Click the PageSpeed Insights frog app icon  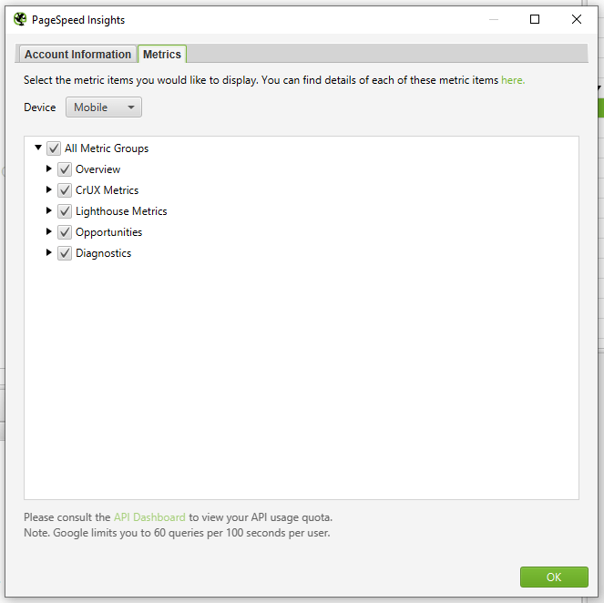(20, 19)
